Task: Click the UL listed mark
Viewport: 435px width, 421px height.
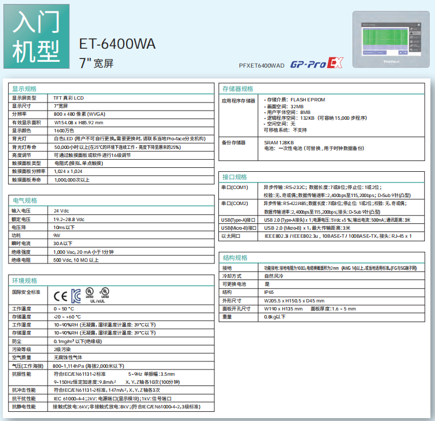Action: point(89,293)
